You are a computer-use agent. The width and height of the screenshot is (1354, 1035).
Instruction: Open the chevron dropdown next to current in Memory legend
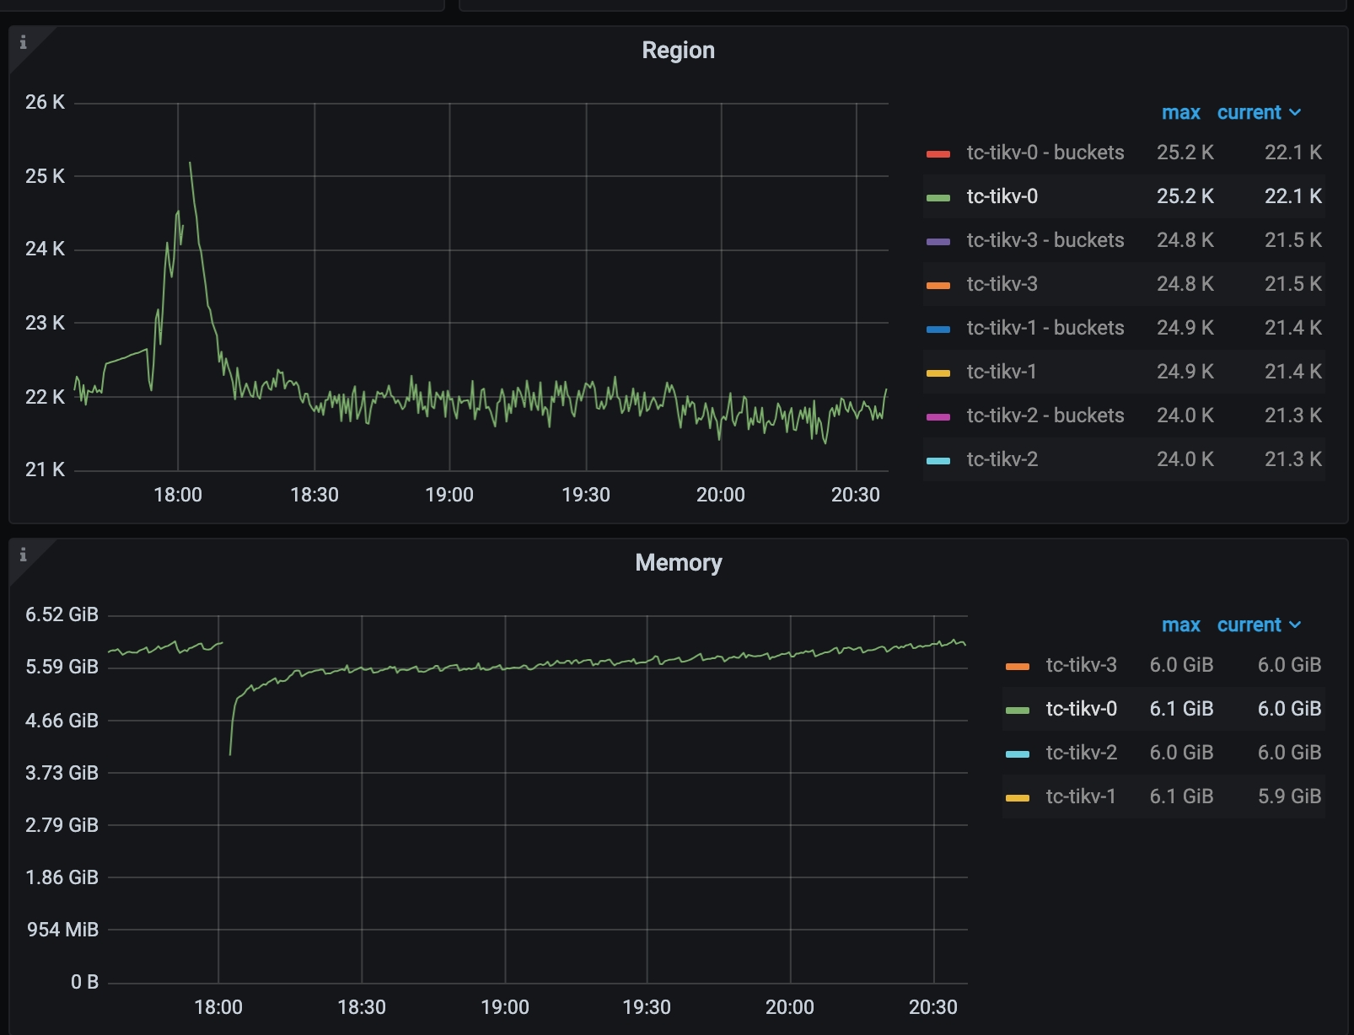point(1296,625)
